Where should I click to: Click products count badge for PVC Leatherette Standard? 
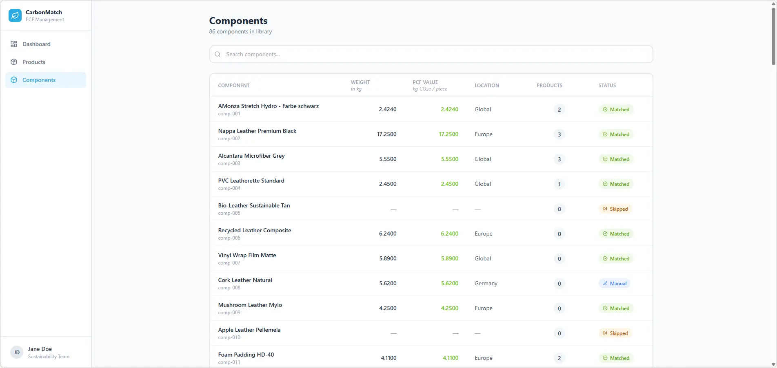pos(559,184)
